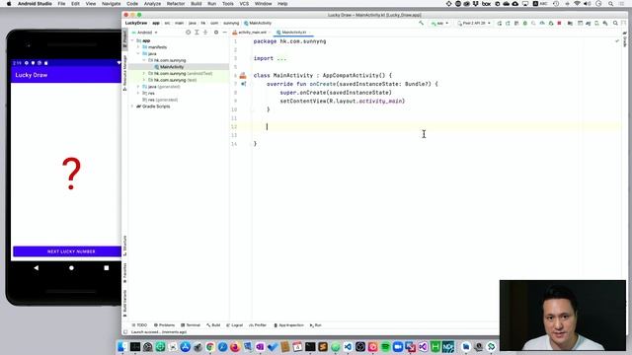Click the Make Project hammer icon

tap(422, 24)
